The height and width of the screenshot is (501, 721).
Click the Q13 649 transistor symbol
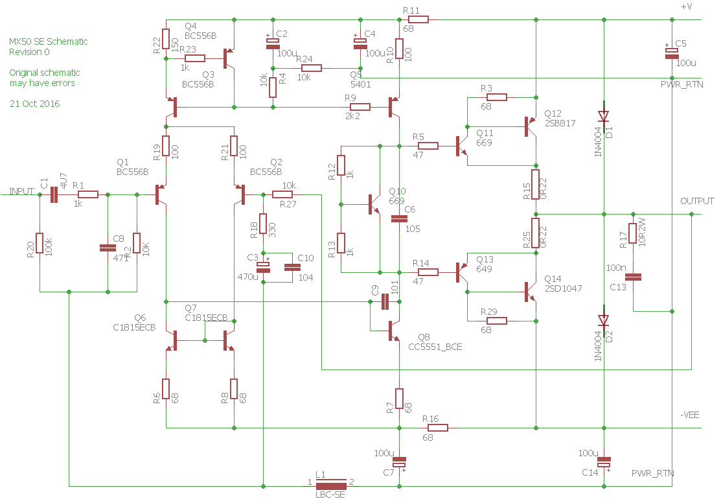tap(462, 272)
